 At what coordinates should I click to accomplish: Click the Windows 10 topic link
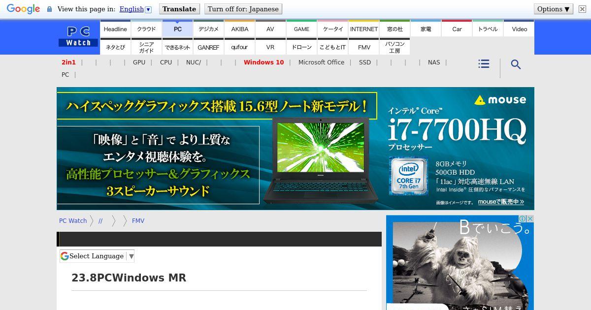tap(263, 62)
